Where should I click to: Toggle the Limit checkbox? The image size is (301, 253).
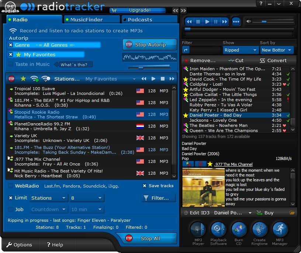11,198
